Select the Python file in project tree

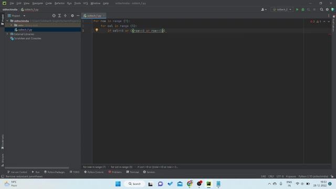tap(25, 29)
